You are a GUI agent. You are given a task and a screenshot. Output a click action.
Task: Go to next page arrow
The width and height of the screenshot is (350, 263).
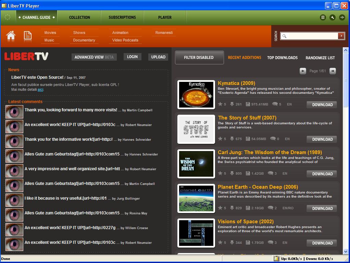point(333,71)
